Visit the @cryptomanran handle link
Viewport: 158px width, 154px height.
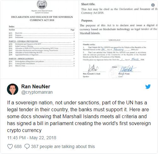click(37, 92)
